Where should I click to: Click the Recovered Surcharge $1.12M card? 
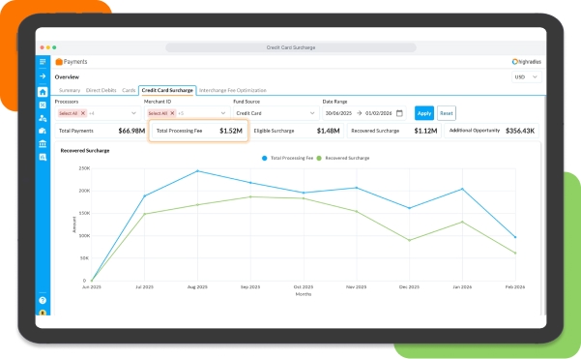pyautogui.click(x=394, y=131)
